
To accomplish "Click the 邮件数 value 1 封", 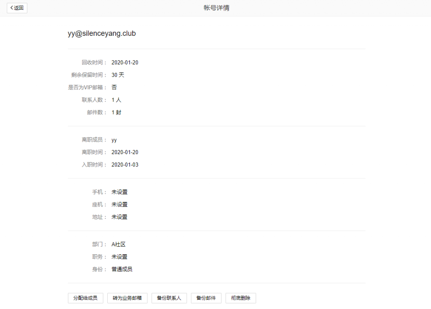I will pos(116,113).
